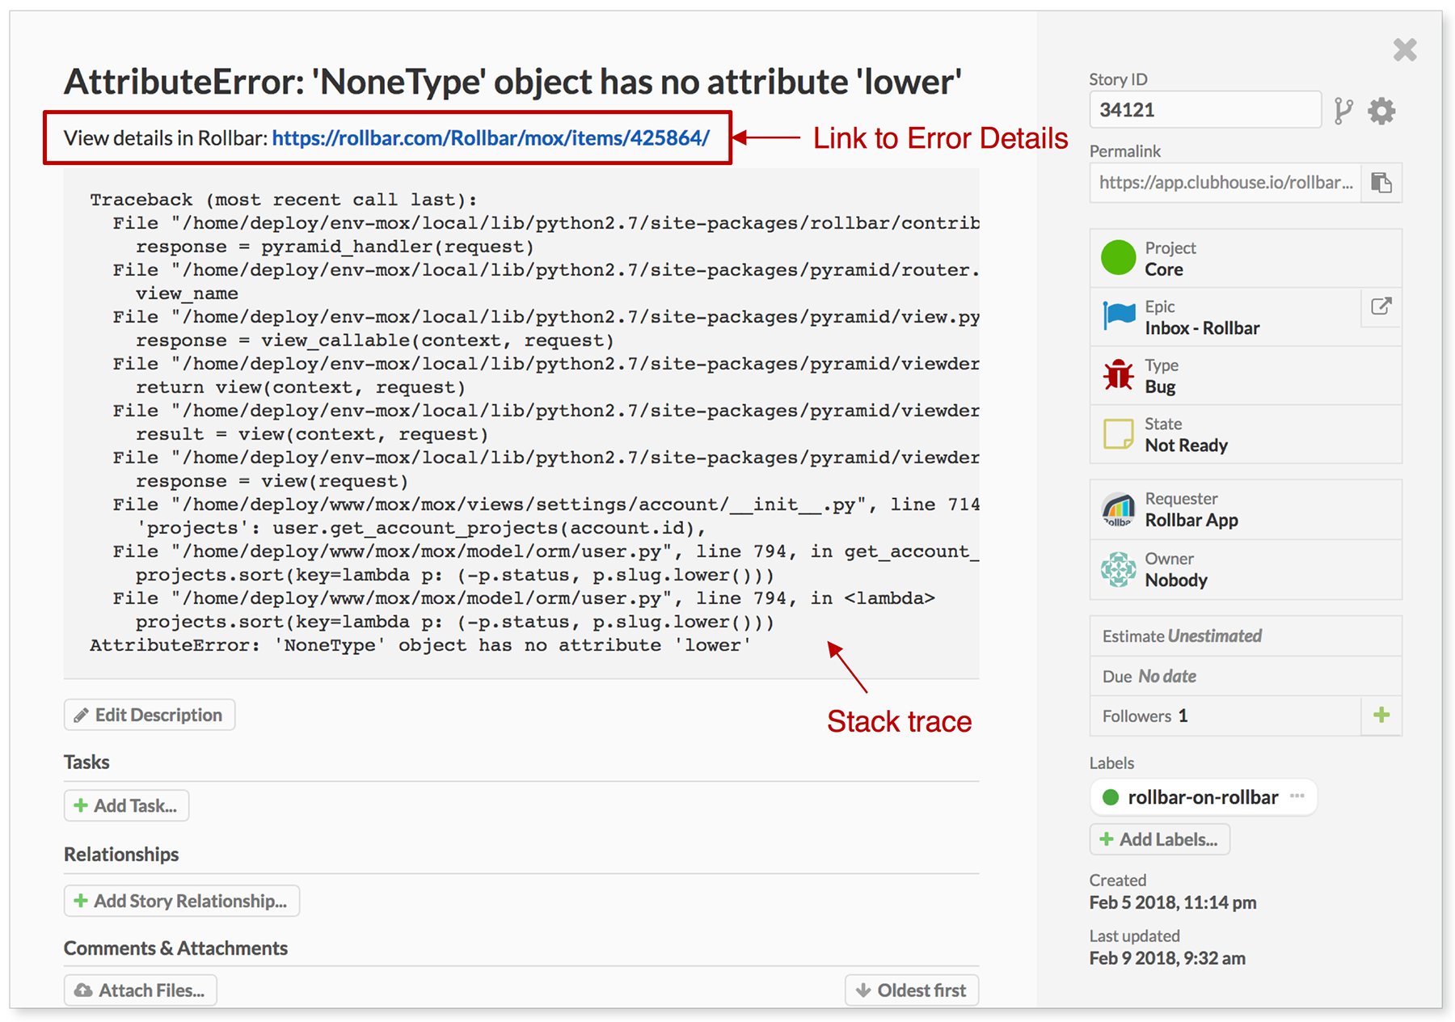Change the Requester Rollbar App
Image resolution: width=1455 pixels, height=1022 pixels.
click(1246, 510)
